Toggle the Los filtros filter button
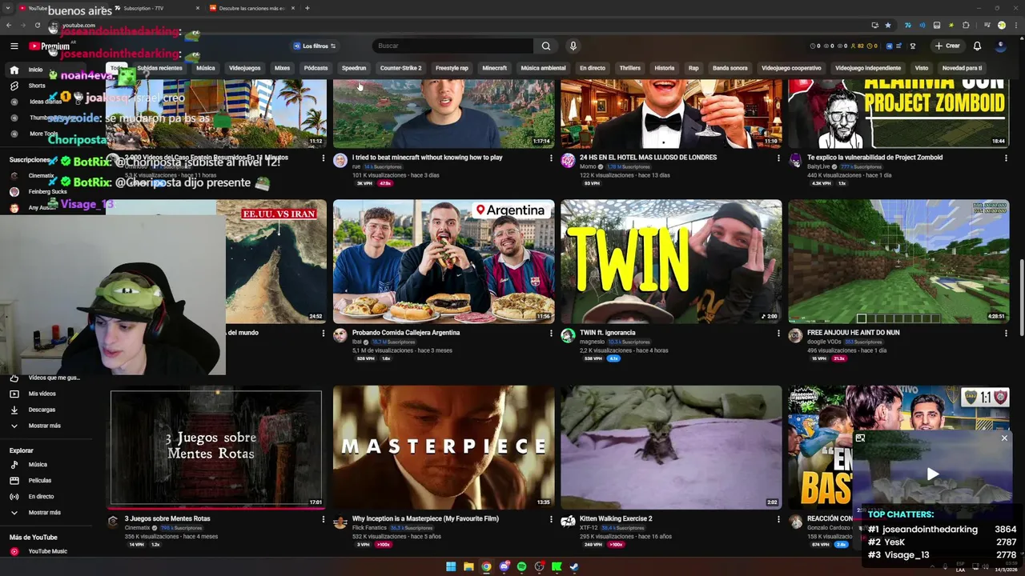Image resolution: width=1025 pixels, height=576 pixels. [315, 46]
